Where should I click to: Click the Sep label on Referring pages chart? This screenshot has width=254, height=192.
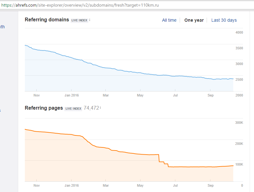tap(210, 186)
